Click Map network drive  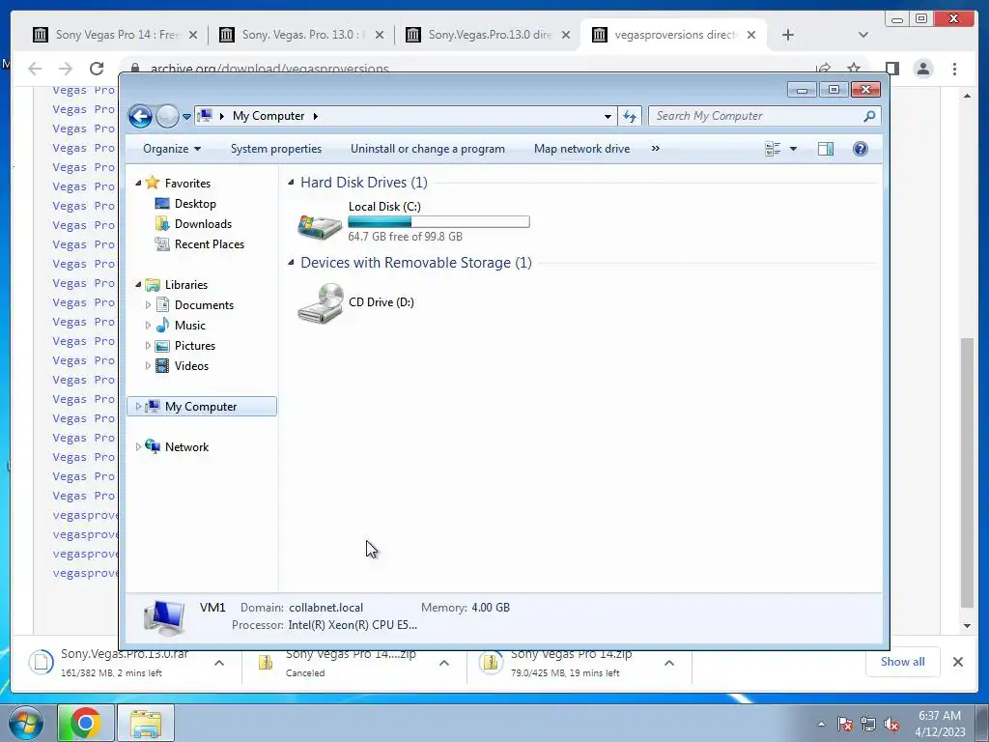[x=581, y=149]
